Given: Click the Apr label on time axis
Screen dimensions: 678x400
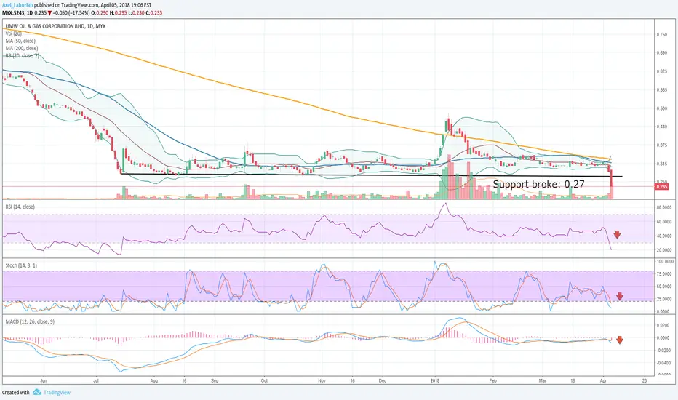Looking at the screenshot, I should pyautogui.click(x=603, y=380).
